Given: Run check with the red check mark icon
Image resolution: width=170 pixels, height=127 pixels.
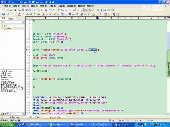Looking at the screenshot, I should pos(93,10).
